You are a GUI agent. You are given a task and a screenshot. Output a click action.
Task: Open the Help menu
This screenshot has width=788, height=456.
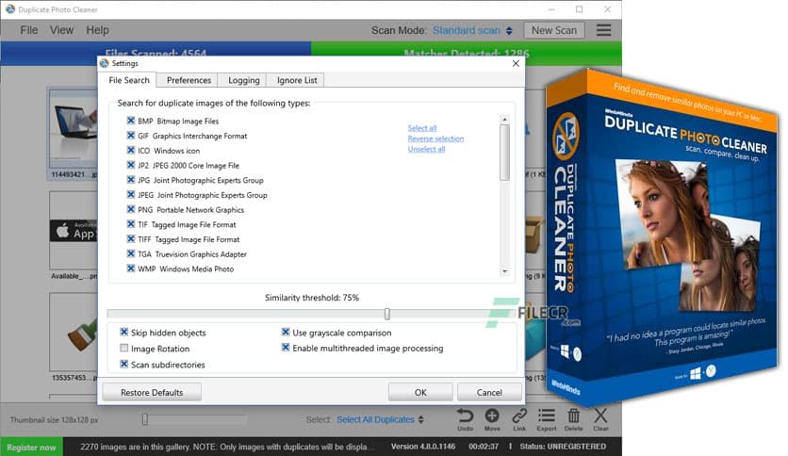coord(97,30)
